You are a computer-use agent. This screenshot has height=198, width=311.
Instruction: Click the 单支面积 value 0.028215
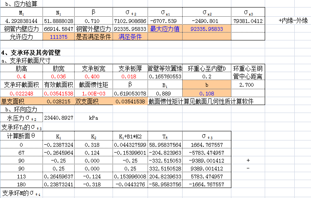[x=58, y=101]
